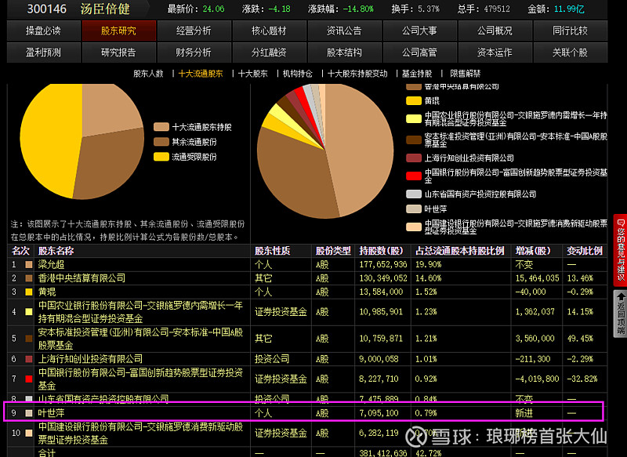Viewport: 627px width, 457px height.
Task: Switch to the 盈利预测 tab
Action: click(x=44, y=53)
